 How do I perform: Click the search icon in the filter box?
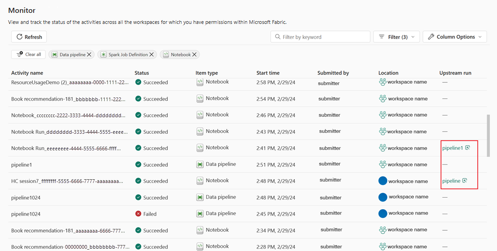(278, 37)
